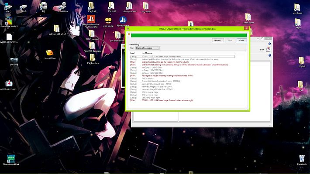The image size is (310, 174).
Task: Select the blank white IV0000 file icon
Action: pos(9,38)
